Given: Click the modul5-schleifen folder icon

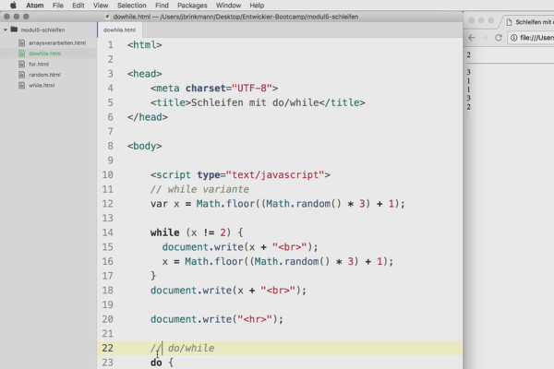Looking at the screenshot, I should 14,30.
